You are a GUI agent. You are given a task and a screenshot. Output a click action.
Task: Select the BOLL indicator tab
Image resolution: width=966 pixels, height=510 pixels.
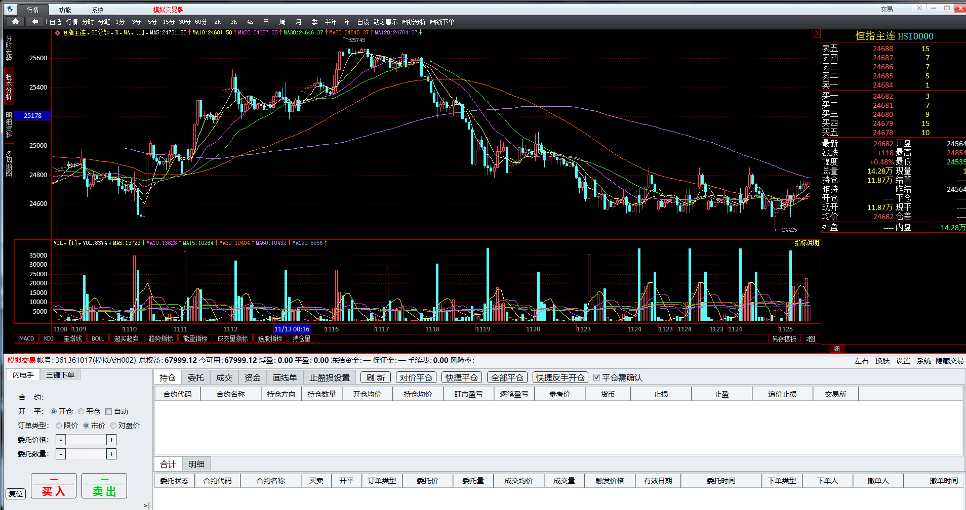click(98, 338)
